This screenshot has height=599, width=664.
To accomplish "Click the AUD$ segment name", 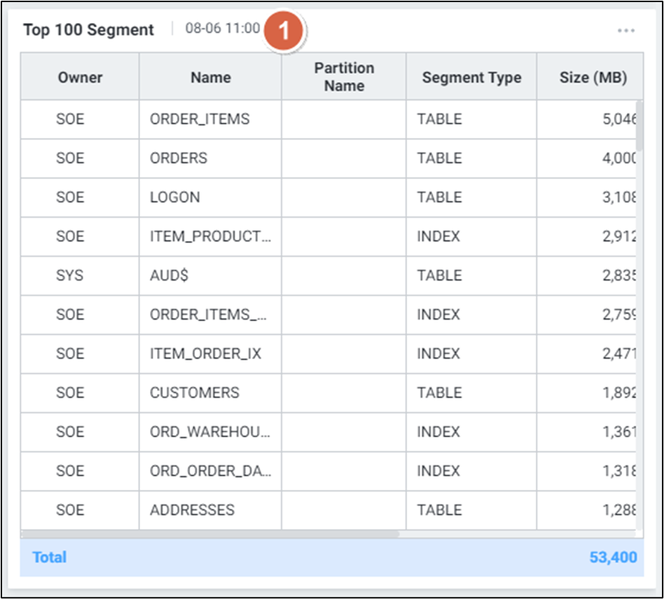I will (169, 276).
